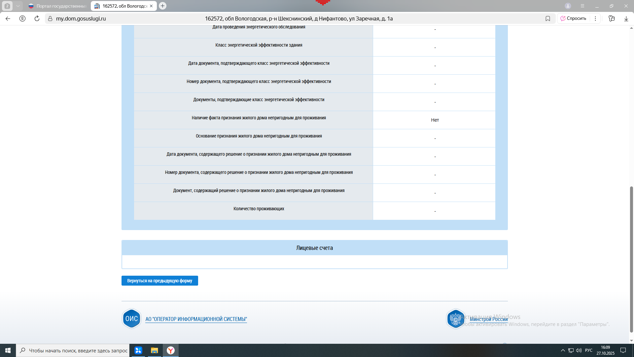Click the page reload icon
634x357 pixels.
click(x=37, y=19)
